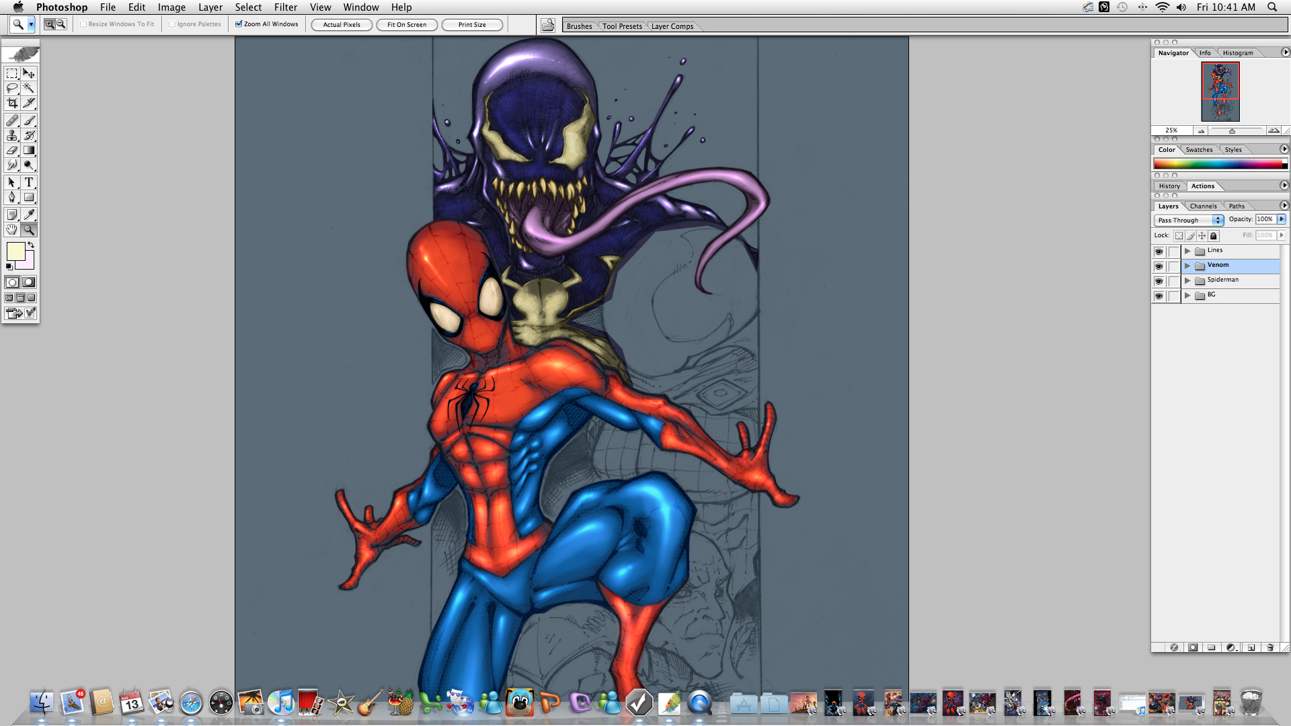Viewport: 1291px width, 726px height.
Task: Select the Magic Wand tool
Action: click(29, 88)
